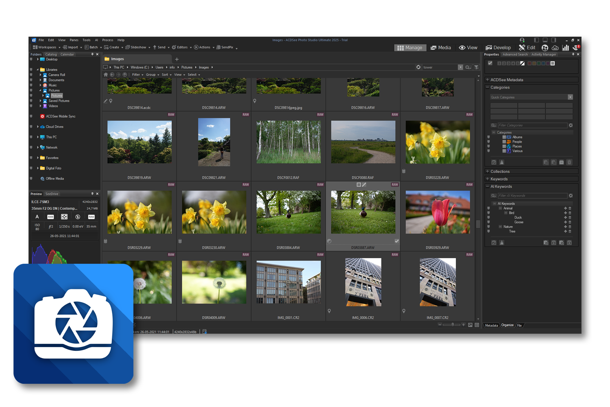Expand the Collections section

(488, 171)
